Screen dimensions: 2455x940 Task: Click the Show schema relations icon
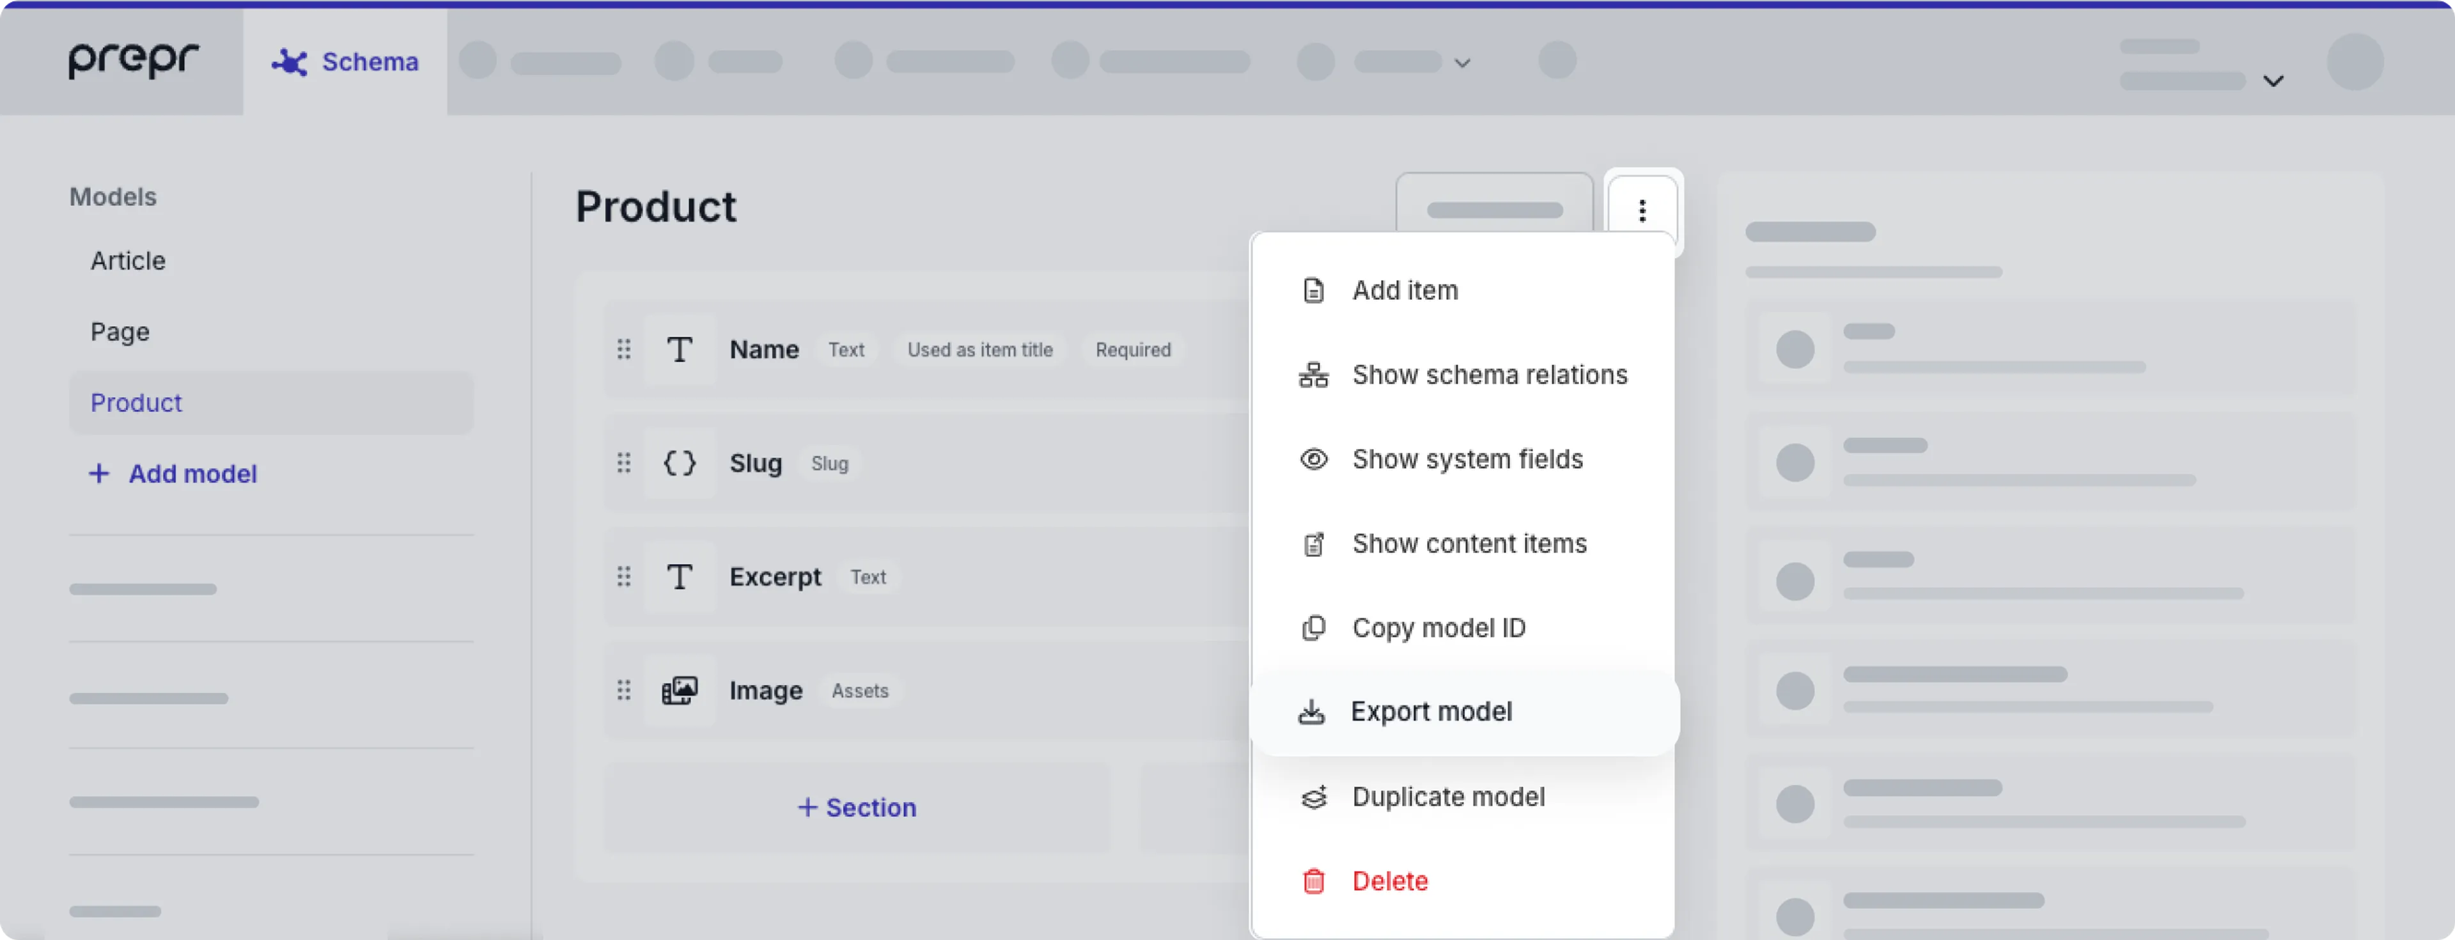coord(1313,375)
